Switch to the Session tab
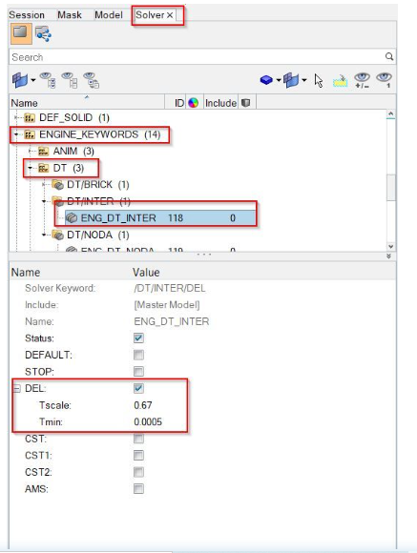The image size is (417, 553). point(27,15)
